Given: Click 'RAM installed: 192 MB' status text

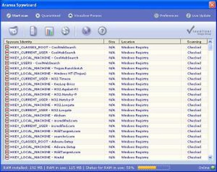Looking at the screenshot, I should click(23, 168).
